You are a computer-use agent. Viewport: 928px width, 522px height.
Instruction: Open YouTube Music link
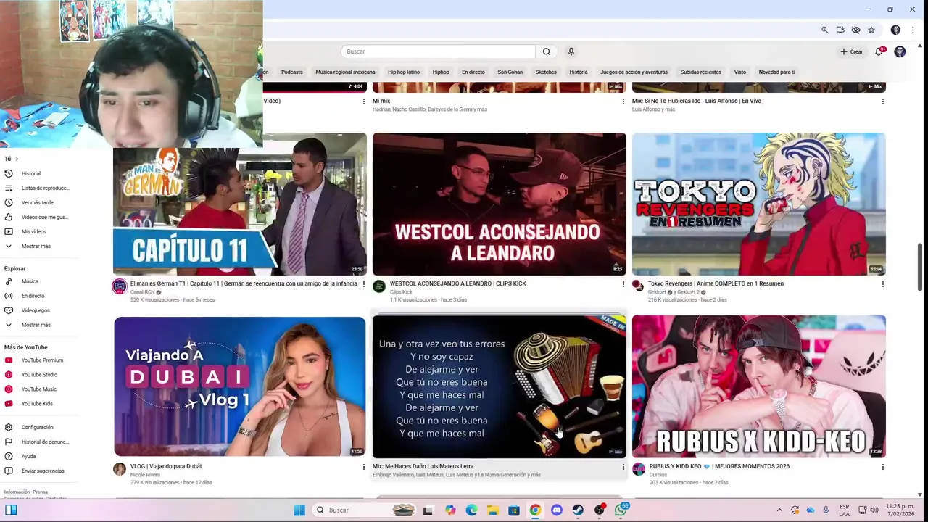pyautogui.click(x=38, y=389)
